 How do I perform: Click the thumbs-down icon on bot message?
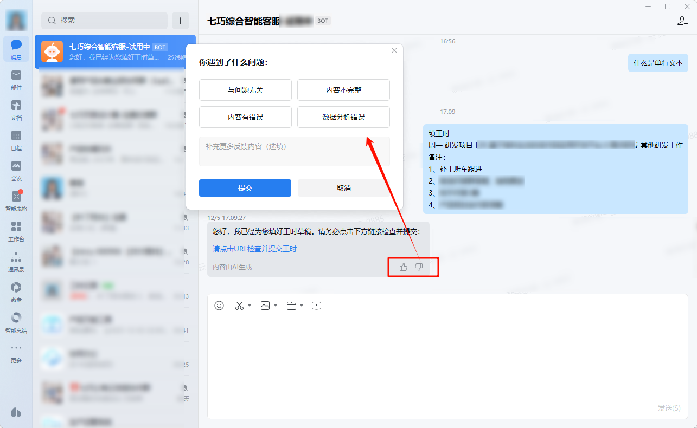pos(419,267)
